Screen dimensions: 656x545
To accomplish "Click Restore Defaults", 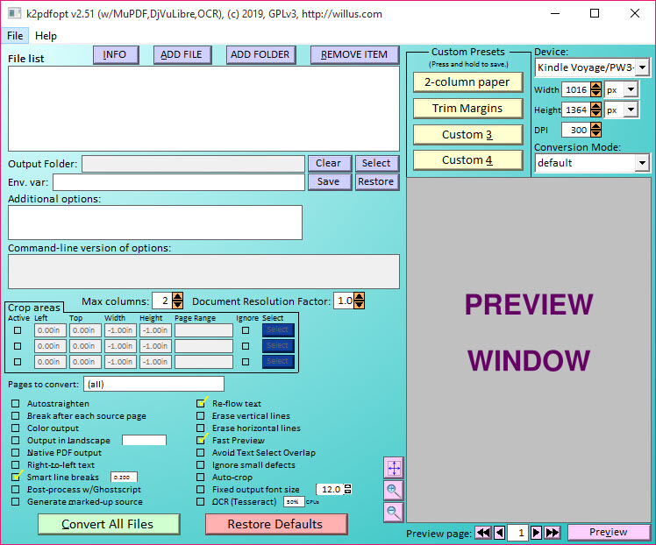I will 276,524.
